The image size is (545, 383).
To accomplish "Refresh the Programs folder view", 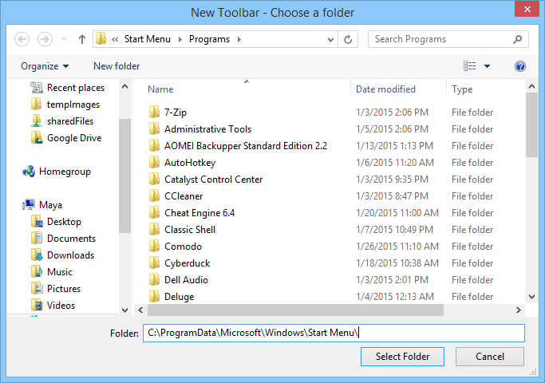I will [348, 39].
